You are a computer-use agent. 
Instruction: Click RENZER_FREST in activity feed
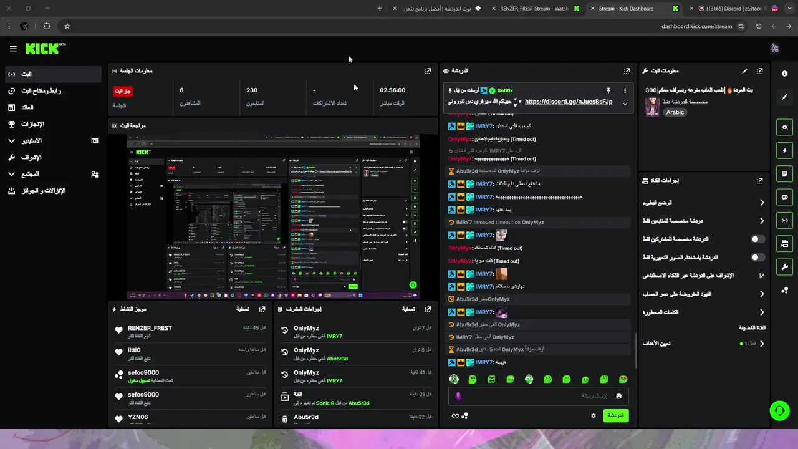(150, 328)
